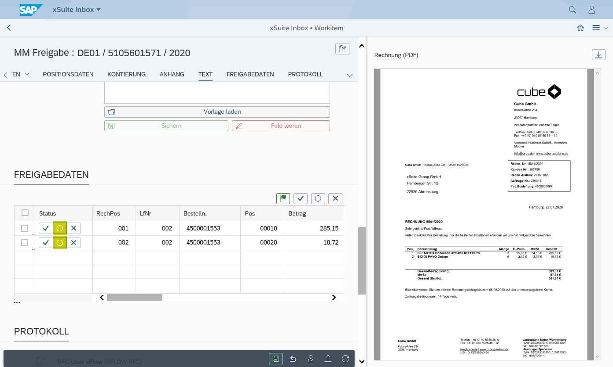The image size is (613, 367).
Task: Click the refresh icon in footer toolbar
Action: 345,359
